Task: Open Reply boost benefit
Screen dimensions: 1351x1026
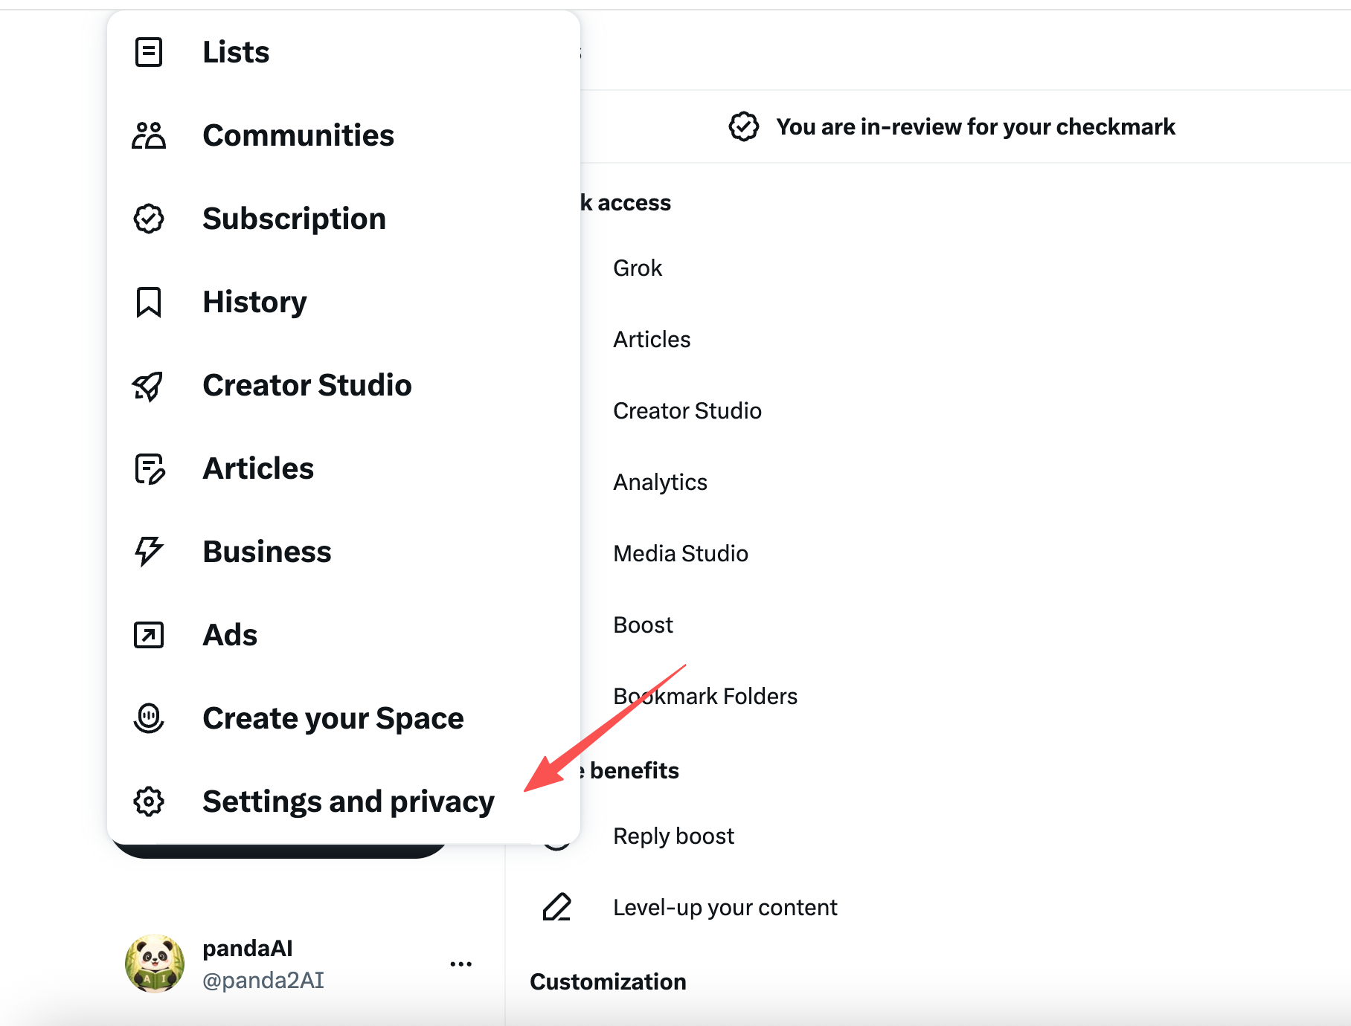Action: [673, 836]
